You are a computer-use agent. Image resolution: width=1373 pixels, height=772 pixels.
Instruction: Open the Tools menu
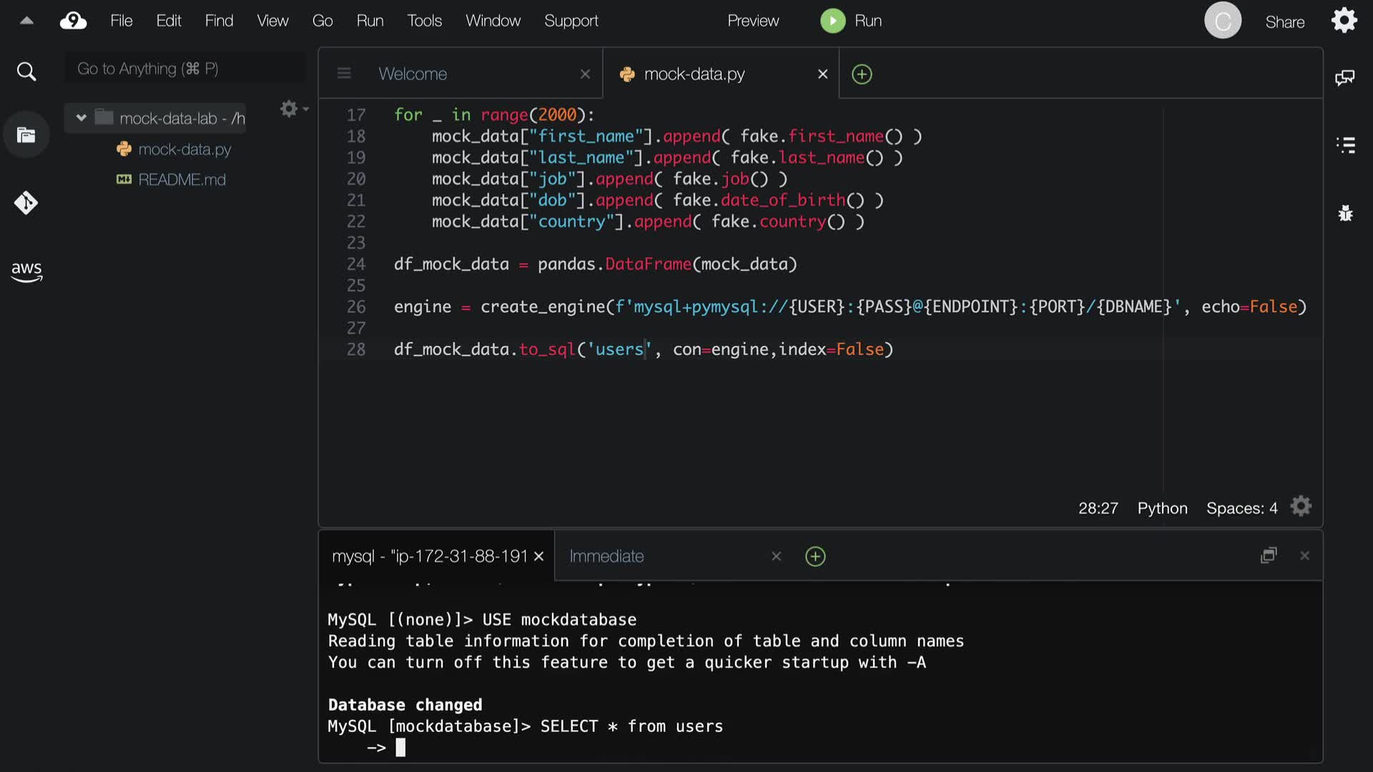pos(424,21)
